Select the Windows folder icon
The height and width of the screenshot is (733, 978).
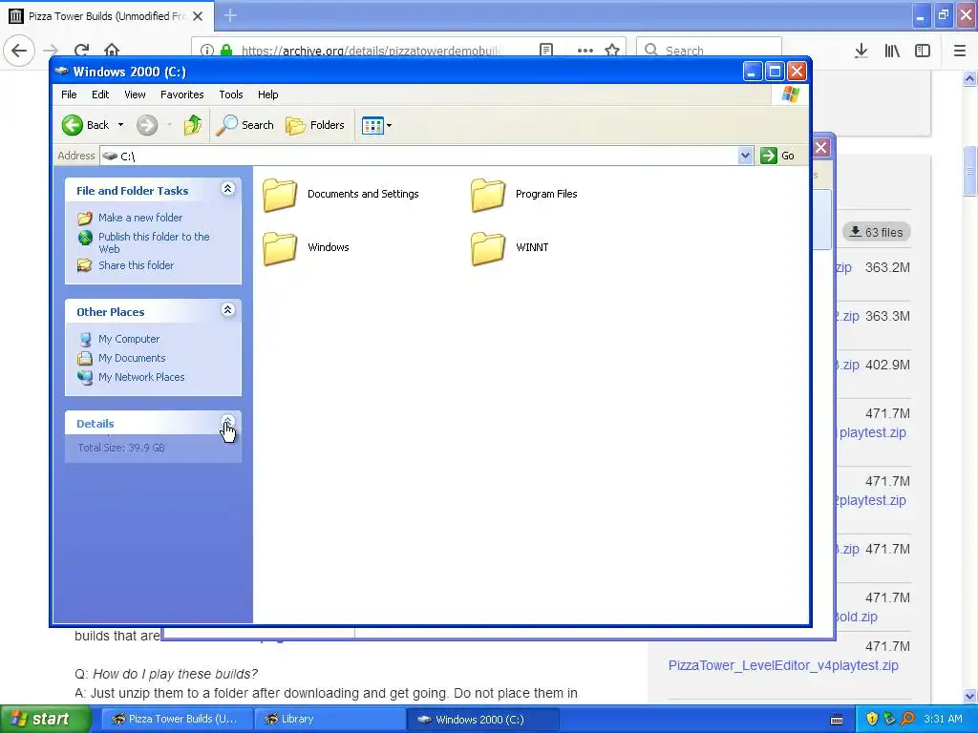pyautogui.click(x=280, y=249)
